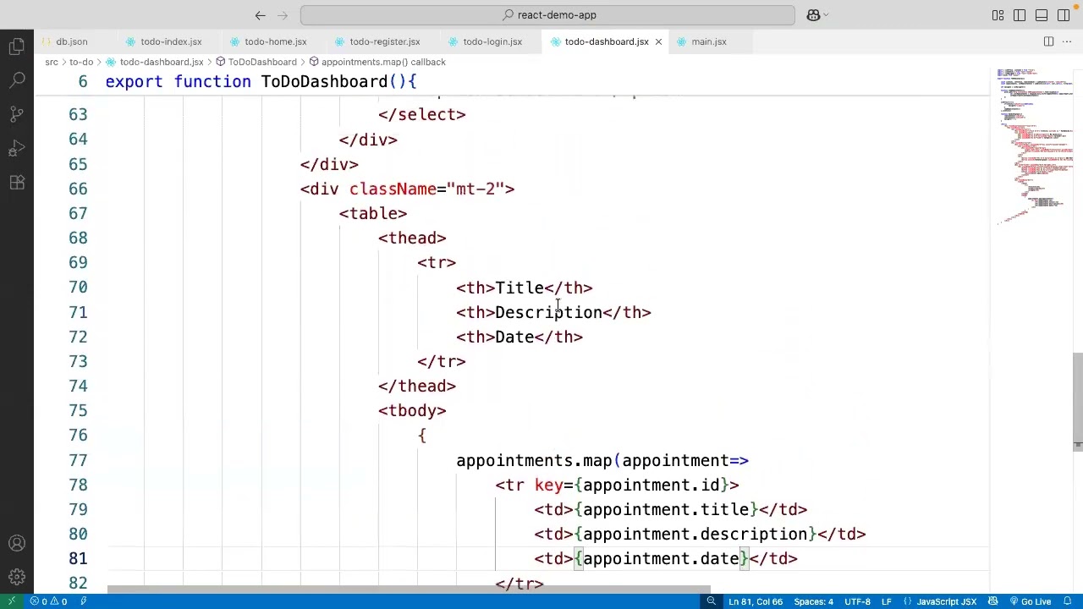Open the notifications bell

(x=1068, y=601)
